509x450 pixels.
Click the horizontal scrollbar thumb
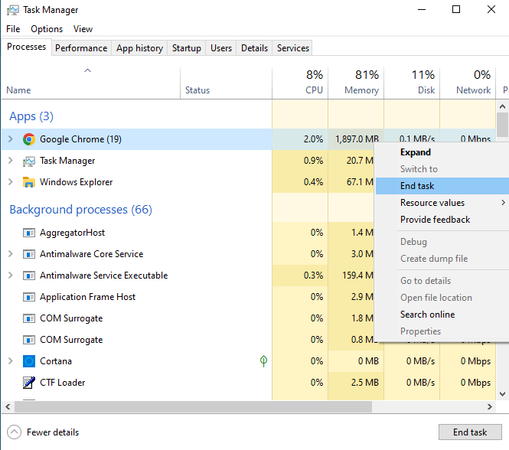click(x=193, y=407)
